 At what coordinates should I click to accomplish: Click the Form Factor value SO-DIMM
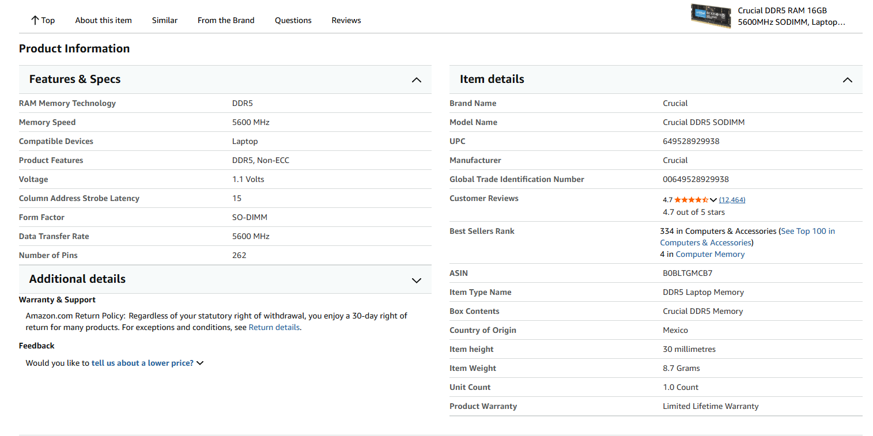250,217
